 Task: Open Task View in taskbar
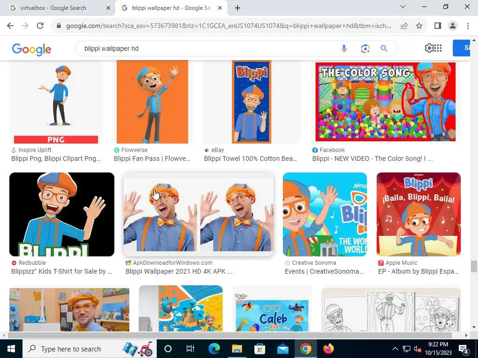click(x=190, y=349)
